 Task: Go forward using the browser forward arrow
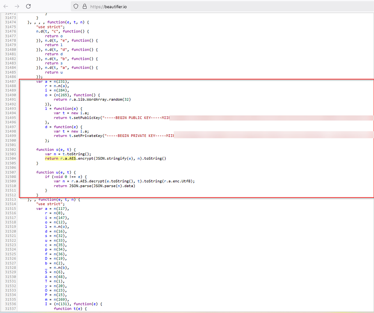click(17, 6)
